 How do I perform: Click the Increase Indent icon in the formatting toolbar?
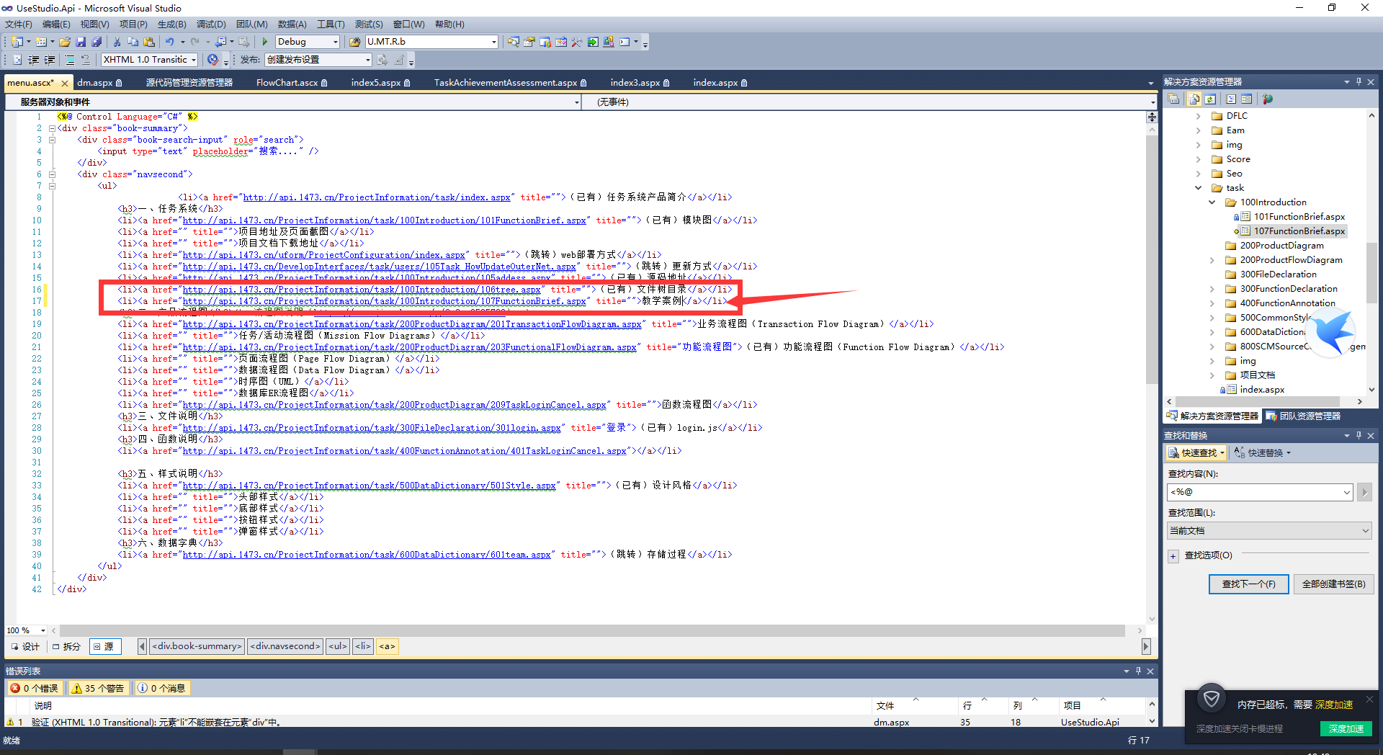[x=50, y=60]
